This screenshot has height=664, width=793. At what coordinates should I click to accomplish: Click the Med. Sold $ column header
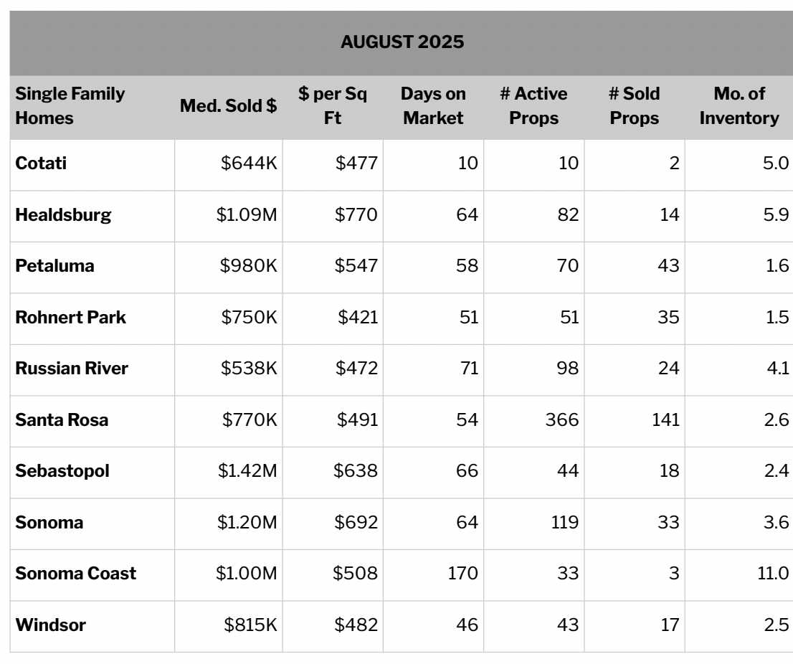[229, 107]
